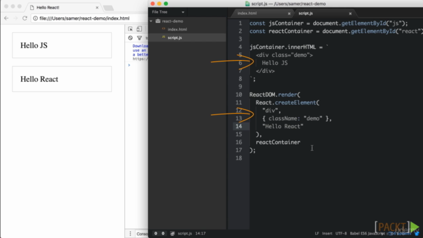The image size is (423, 238).
Task: Click line number 10 in the gutter
Action: click(x=239, y=95)
